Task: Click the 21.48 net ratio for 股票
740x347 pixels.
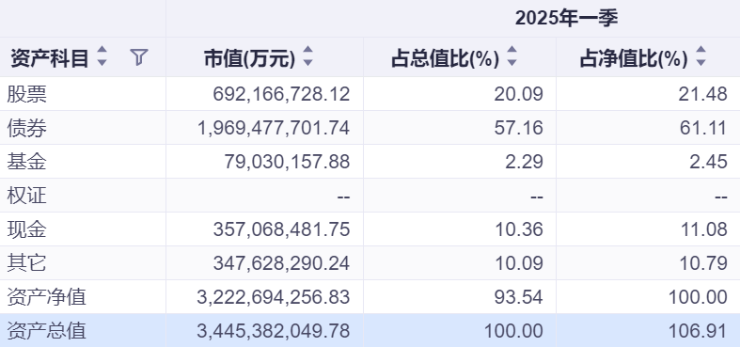Action: [x=703, y=94]
